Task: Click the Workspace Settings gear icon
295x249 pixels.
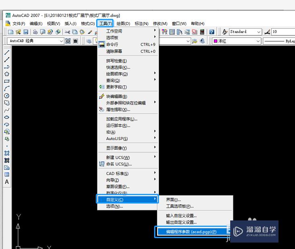Action: 68,41
